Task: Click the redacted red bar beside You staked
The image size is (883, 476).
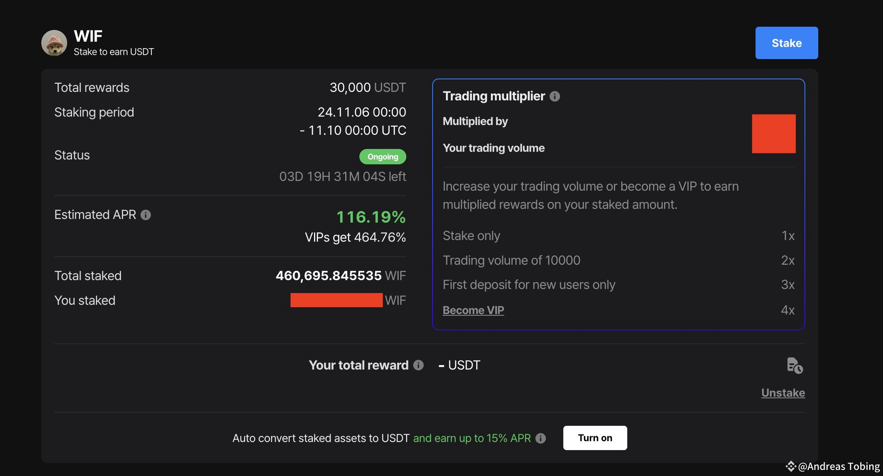Action: tap(336, 300)
